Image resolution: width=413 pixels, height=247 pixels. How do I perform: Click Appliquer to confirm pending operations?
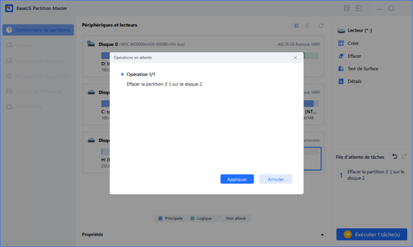coord(237,179)
